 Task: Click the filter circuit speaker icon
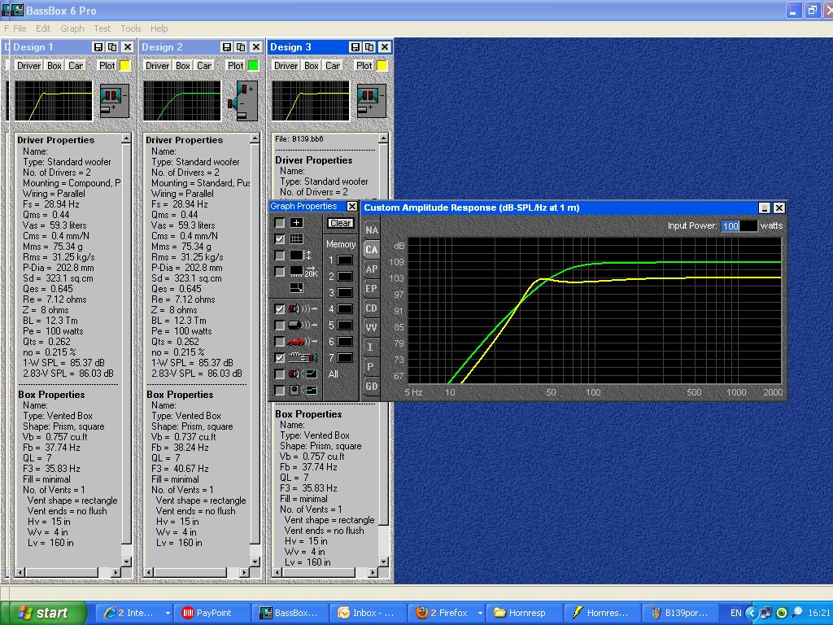[x=303, y=358]
